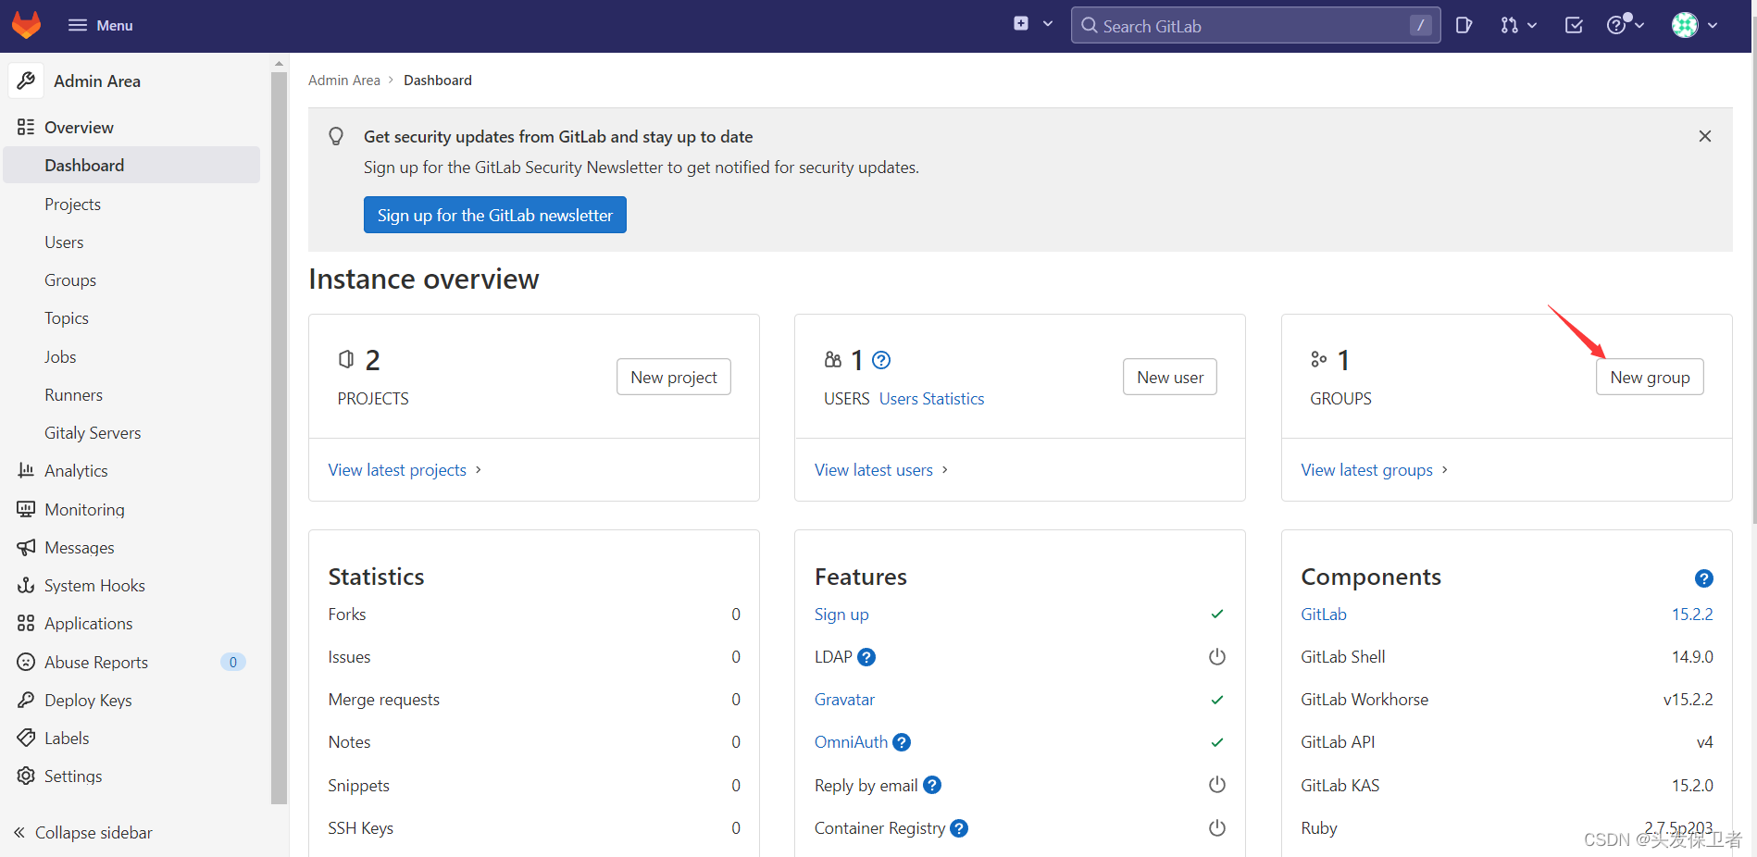The width and height of the screenshot is (1757, 857).
Task: Focus the Search GitLab field
Action: (1255, 26)
